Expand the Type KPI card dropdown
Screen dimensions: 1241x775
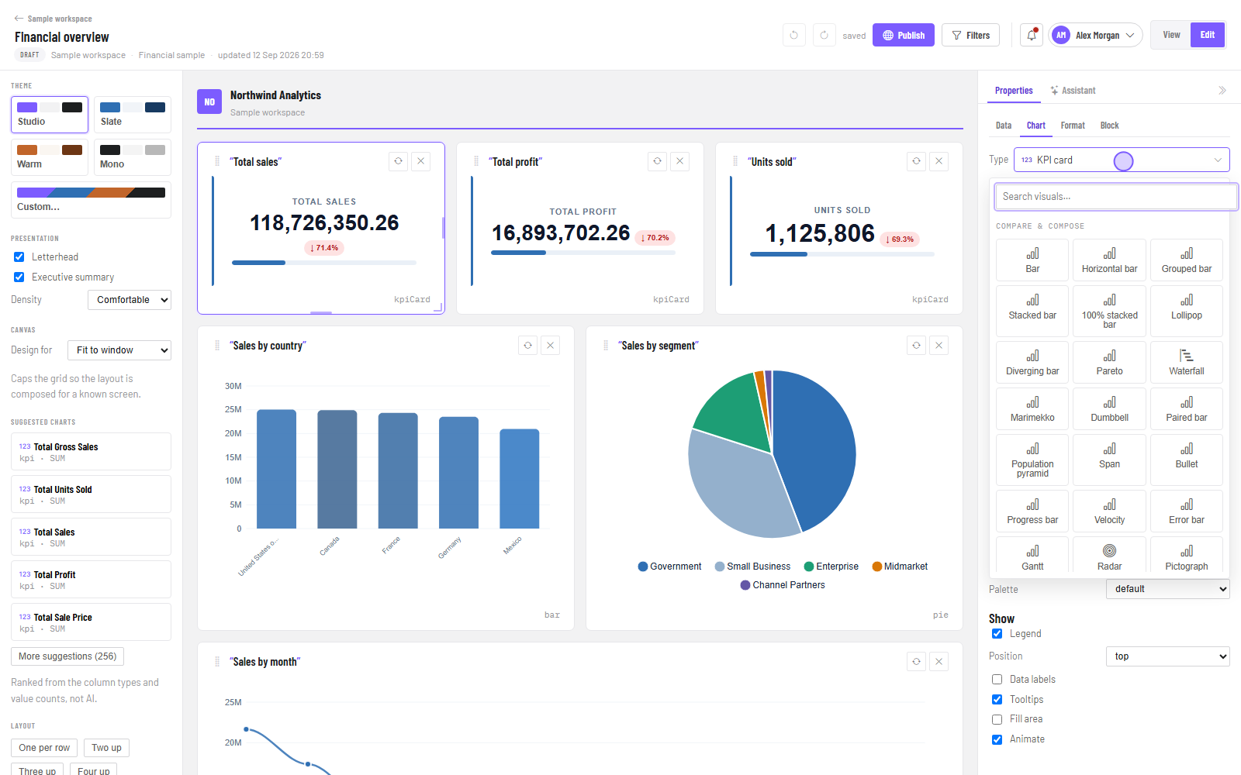[x=1122, y=160]
